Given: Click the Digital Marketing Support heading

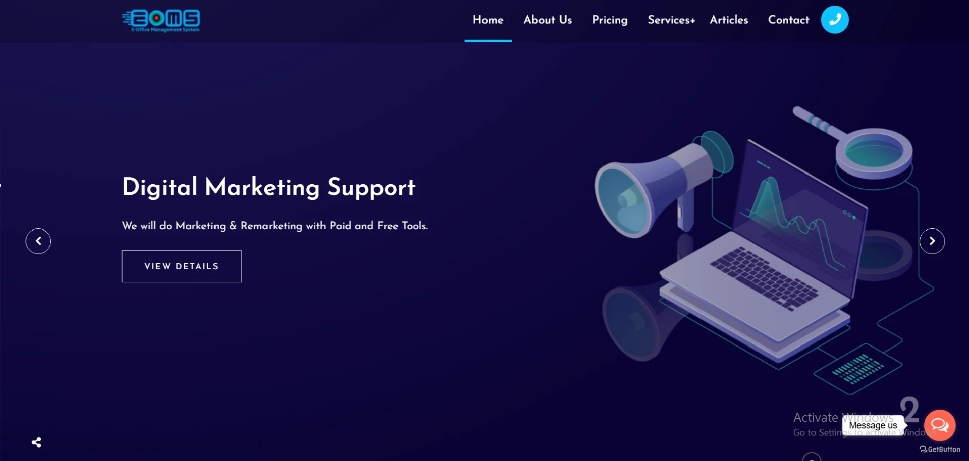Looking at the screenshot, I should coord(268,187).
